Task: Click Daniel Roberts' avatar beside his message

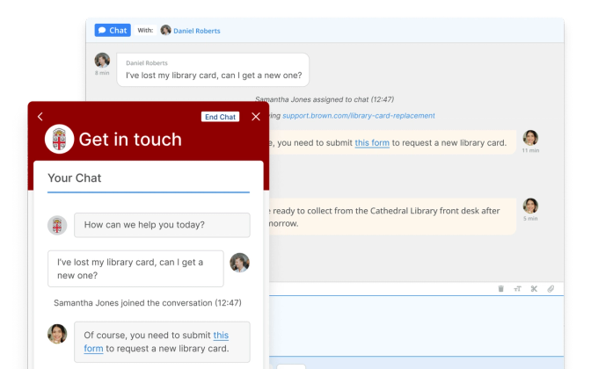Action: pyautogui.click(x=103, y=61)
